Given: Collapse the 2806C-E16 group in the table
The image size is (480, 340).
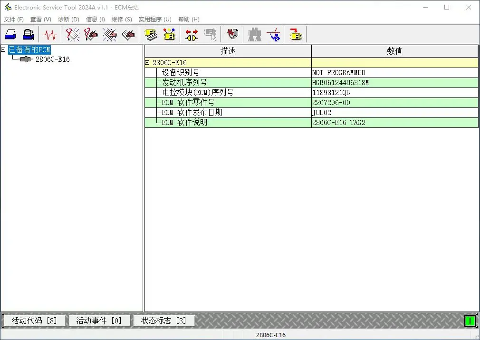Looking at the screenshot, I should click(x=147, y=62).
